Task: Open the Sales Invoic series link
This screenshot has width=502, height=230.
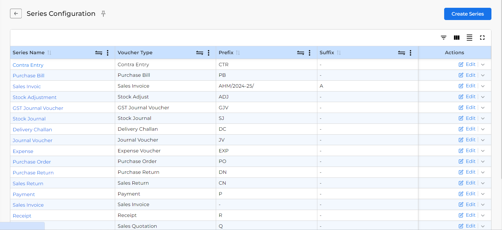Action: pos(27,86)
